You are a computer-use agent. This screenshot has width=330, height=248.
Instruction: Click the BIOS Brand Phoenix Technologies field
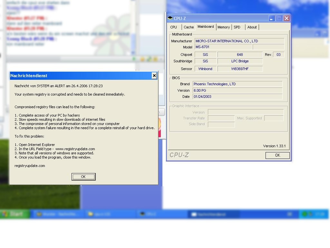pos(238,84)
